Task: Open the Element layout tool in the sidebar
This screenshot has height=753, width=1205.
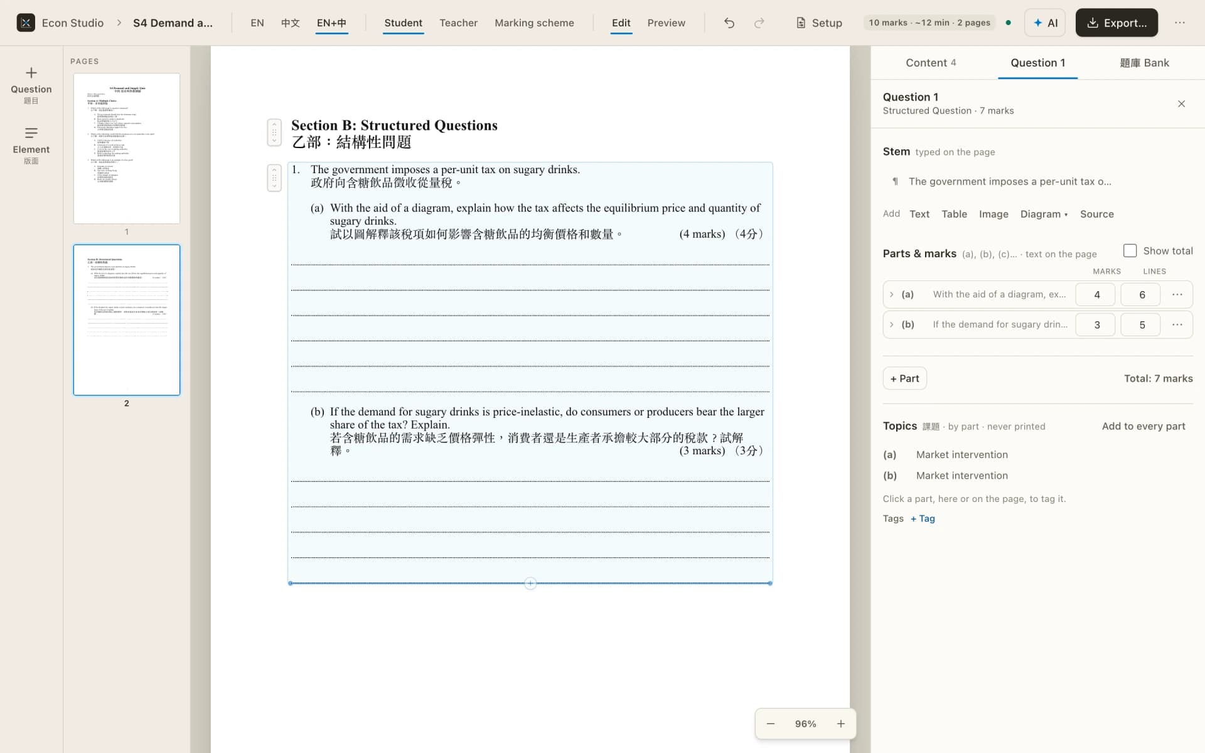Action: click(x=31, y=146)
